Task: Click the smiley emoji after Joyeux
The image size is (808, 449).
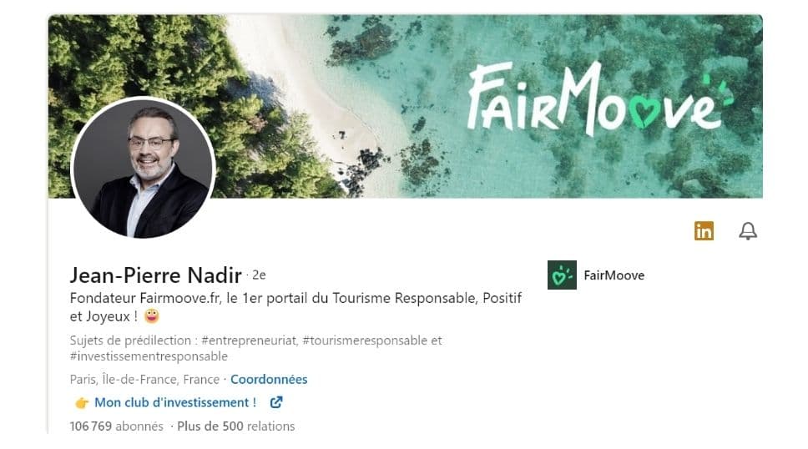Action: pos(152,315)
